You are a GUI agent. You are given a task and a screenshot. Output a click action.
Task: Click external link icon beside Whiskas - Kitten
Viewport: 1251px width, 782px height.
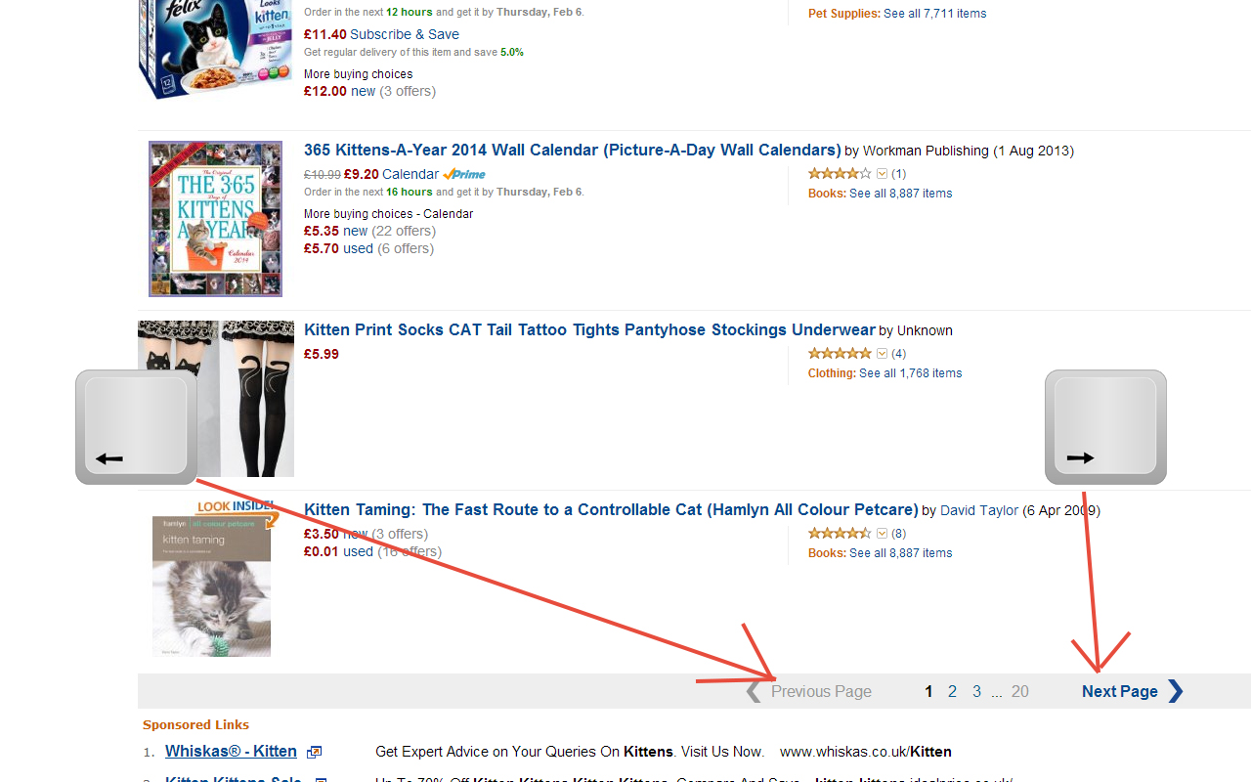click(x=314, y=752)
